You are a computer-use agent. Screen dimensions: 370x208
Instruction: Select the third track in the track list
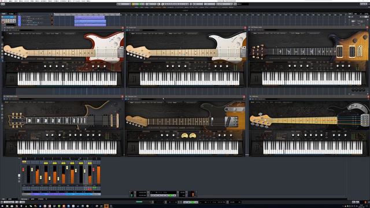point(35,24)
